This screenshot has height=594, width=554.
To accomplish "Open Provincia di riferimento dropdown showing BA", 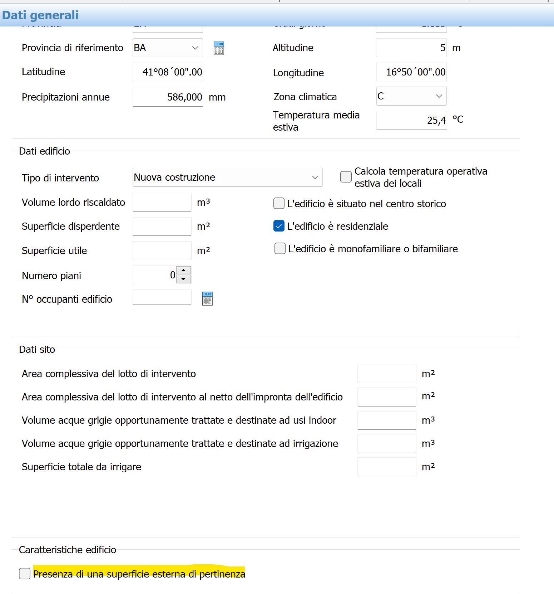I will click(168, 48).
